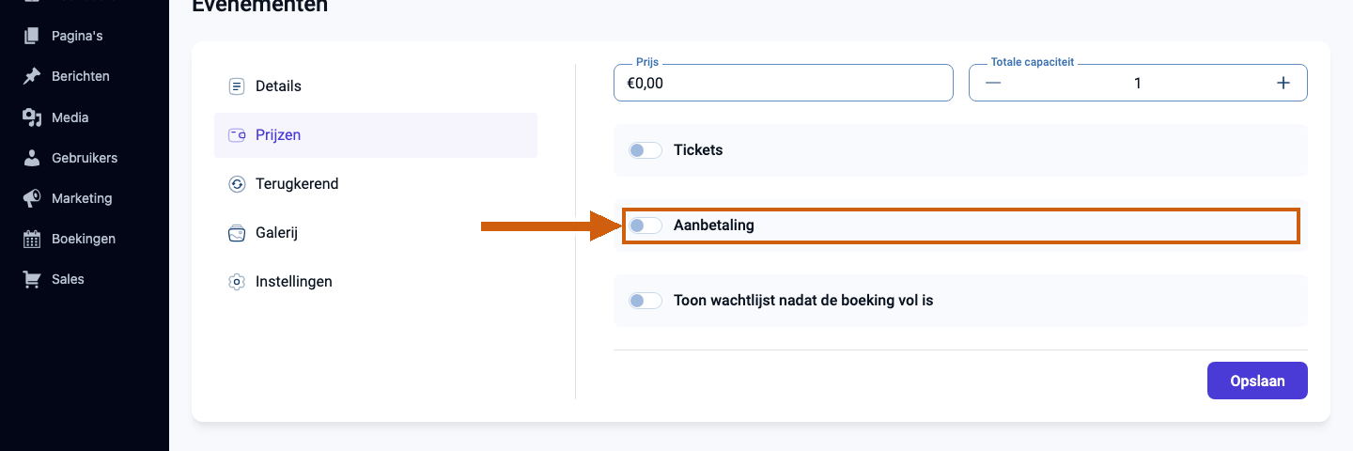Image resolution: width=1353 pixels, height=451 pixels.
Task: Click the Terugkerend recurring arrows icon
Action: coord(237,184)
